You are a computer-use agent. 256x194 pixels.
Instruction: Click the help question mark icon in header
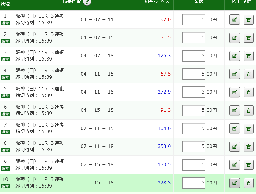87,2
